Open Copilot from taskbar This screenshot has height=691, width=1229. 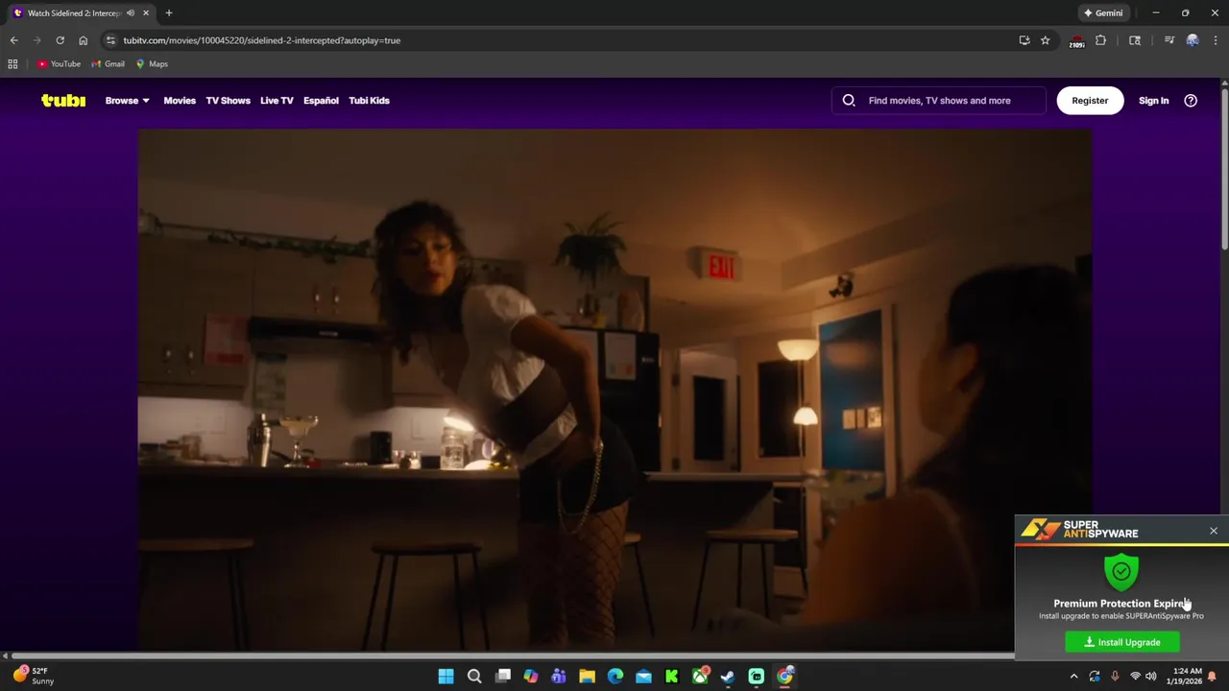click(530, 677)
